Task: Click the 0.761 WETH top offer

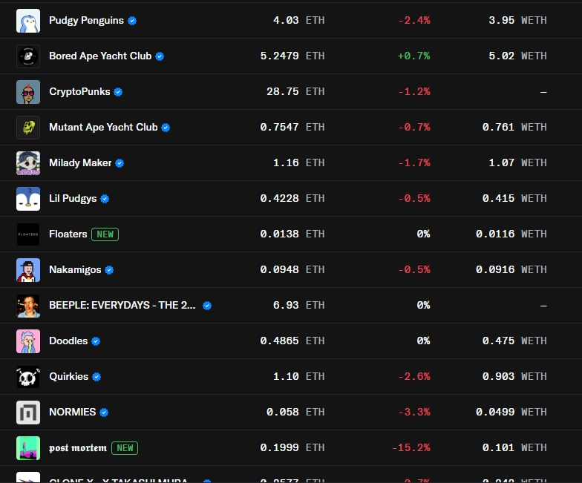Action: coord(514,128)
